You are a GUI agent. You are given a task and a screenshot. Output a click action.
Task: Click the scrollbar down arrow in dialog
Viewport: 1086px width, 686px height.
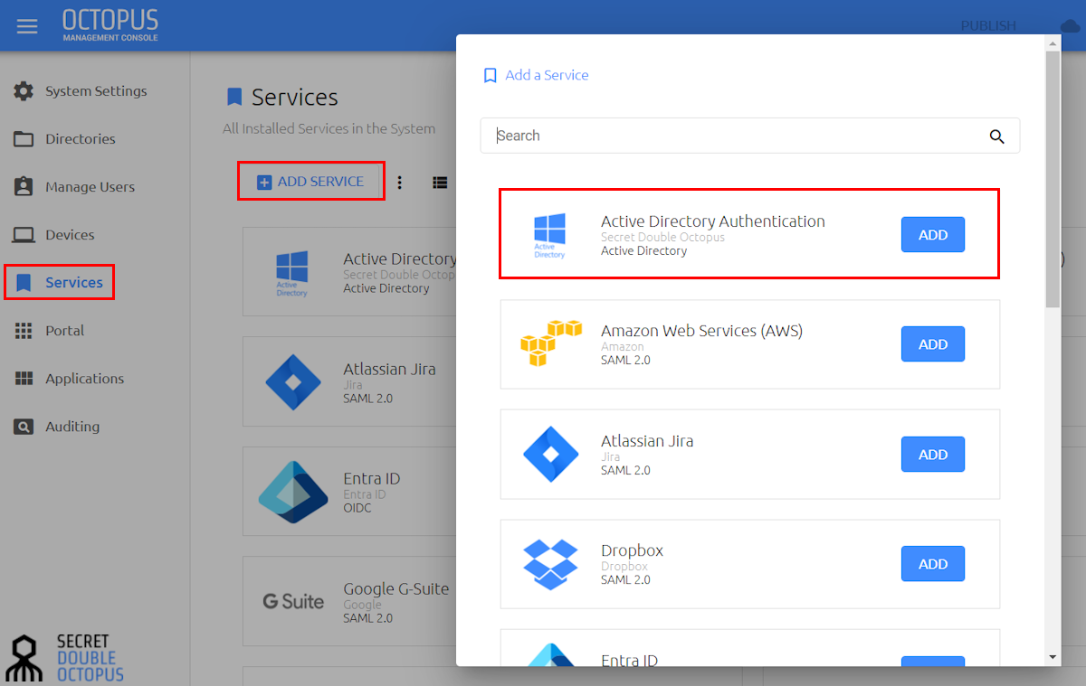pyautogui.click(x=1053, y=657)
